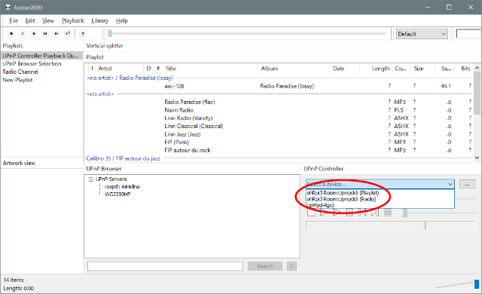Click the volume bar in the status bar
482x294 pixels.
point(458,284)
